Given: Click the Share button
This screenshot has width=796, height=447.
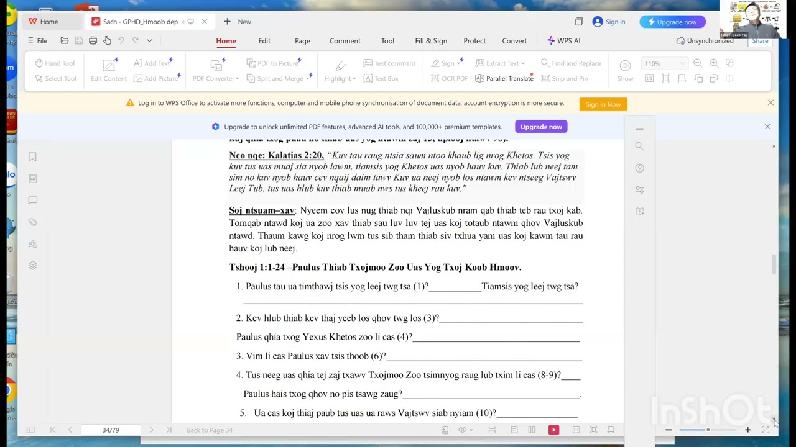Looking at the screenshot, I should [x=760, y=41].
